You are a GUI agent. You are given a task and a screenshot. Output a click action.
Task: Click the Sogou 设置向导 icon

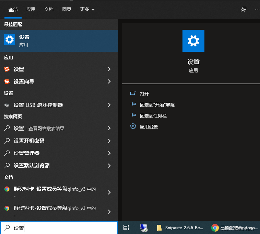click(7, 81)
